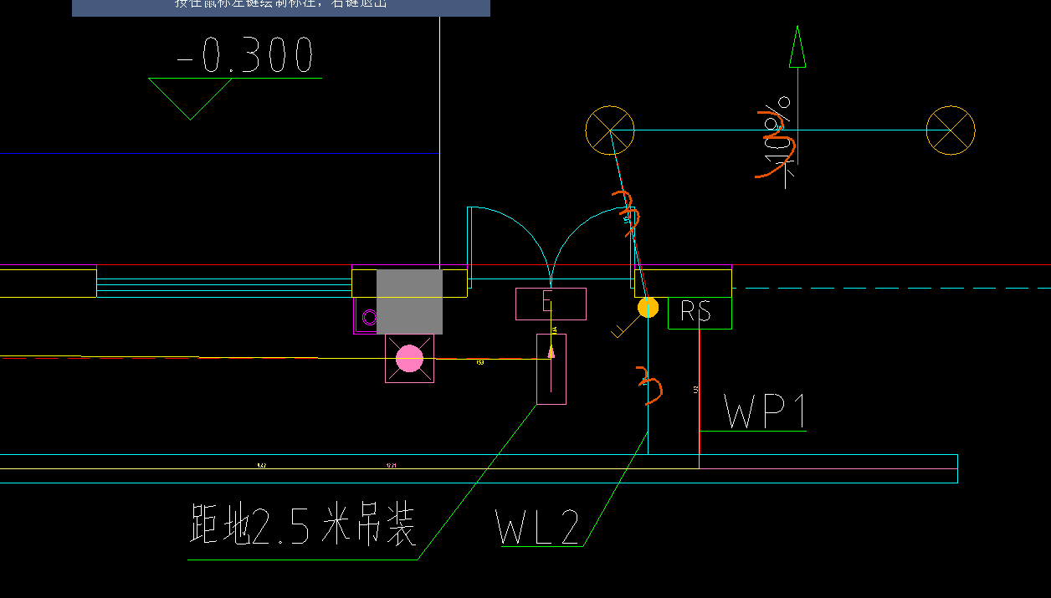Click the 距地2.5米吊装 annotation text
The width and height of the screenshot is (1051, 598).
(303, 525)
